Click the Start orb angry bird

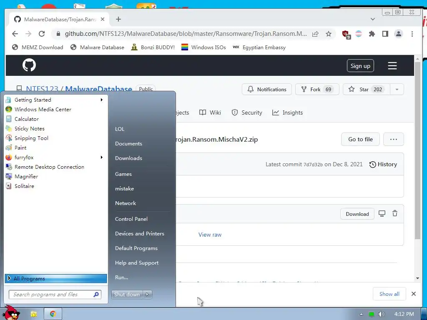pos(11,313)
